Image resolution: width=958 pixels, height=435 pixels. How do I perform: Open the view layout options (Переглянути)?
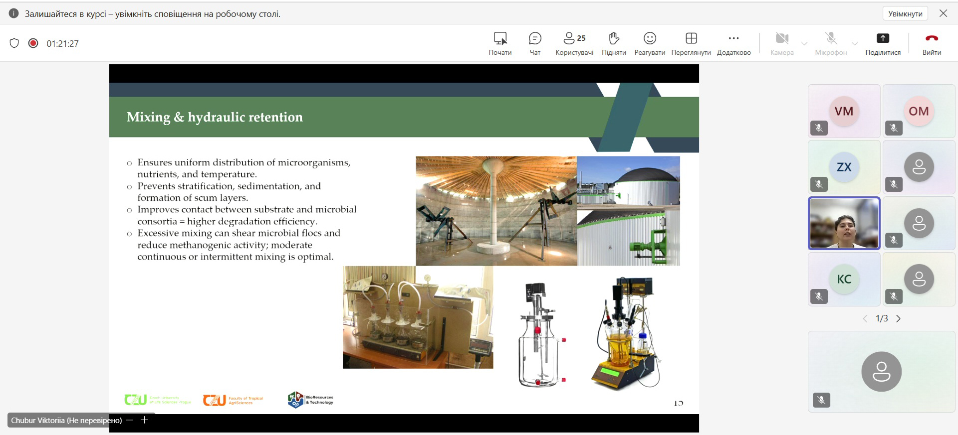(691, 43)
